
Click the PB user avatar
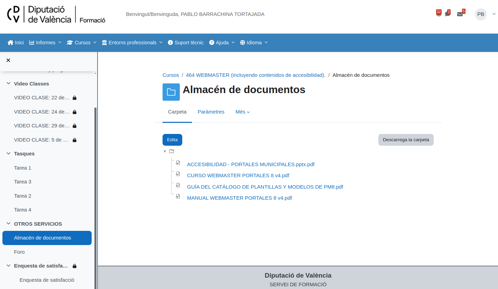pos(481,14)
